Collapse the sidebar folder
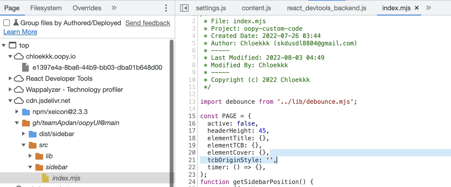 click(x=30, y=167)
